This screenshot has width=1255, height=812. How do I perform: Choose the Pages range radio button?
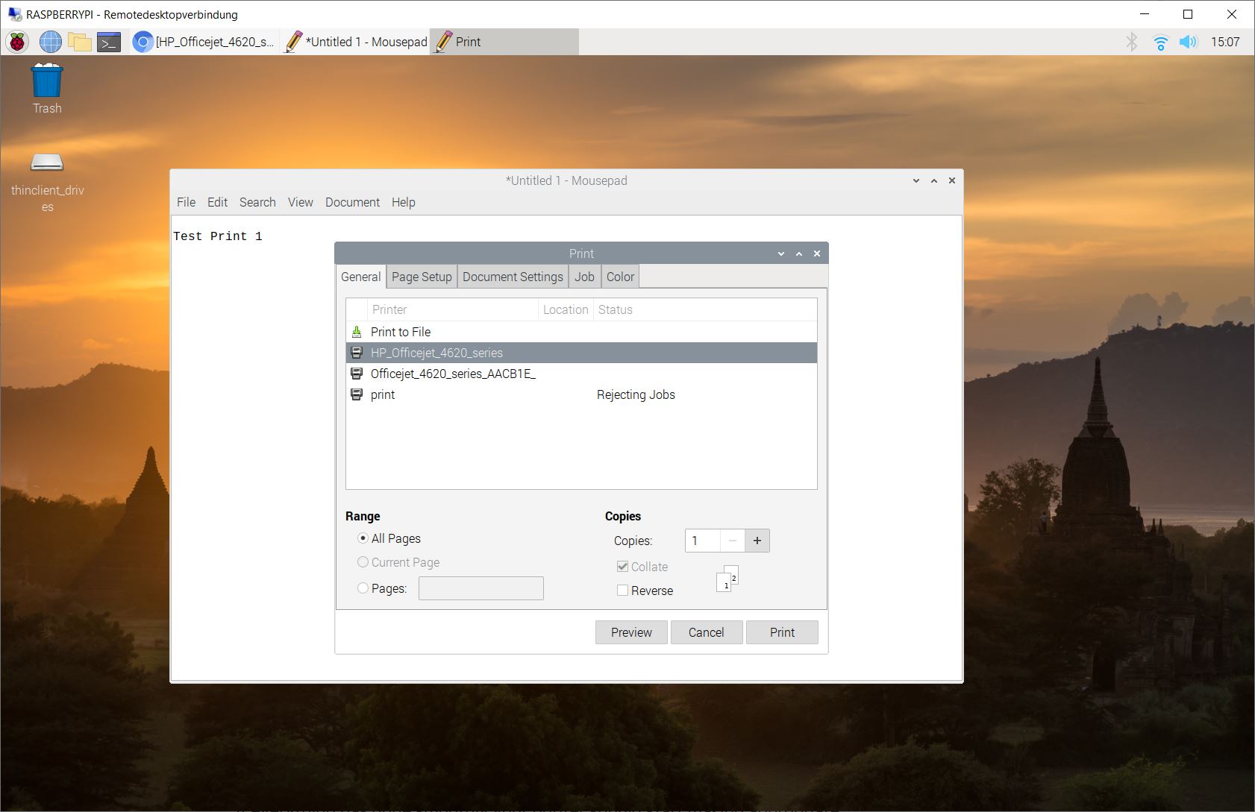click(363, 588)
